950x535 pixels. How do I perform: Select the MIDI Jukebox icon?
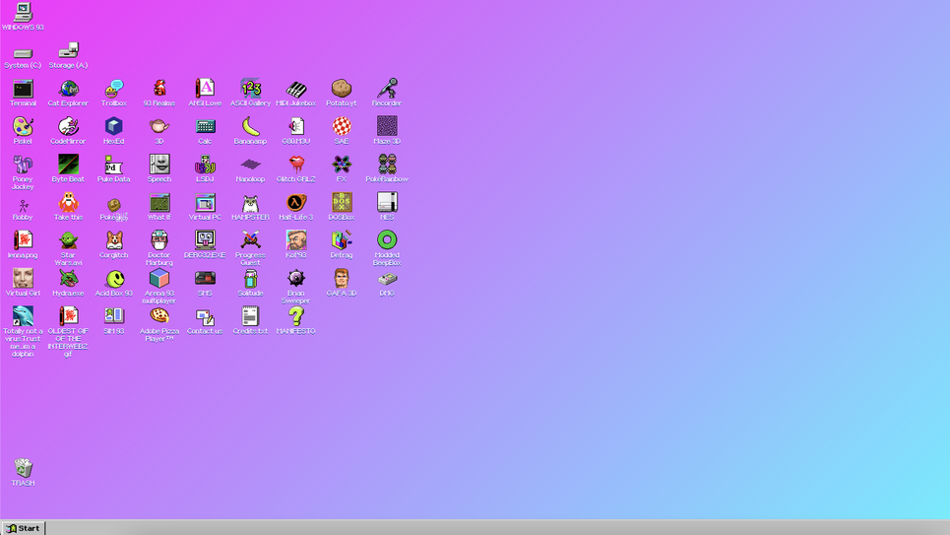295,90
